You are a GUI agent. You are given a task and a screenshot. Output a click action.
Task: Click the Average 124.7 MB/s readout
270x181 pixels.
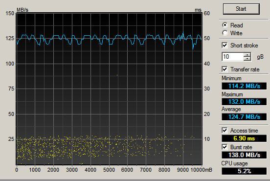244,117
